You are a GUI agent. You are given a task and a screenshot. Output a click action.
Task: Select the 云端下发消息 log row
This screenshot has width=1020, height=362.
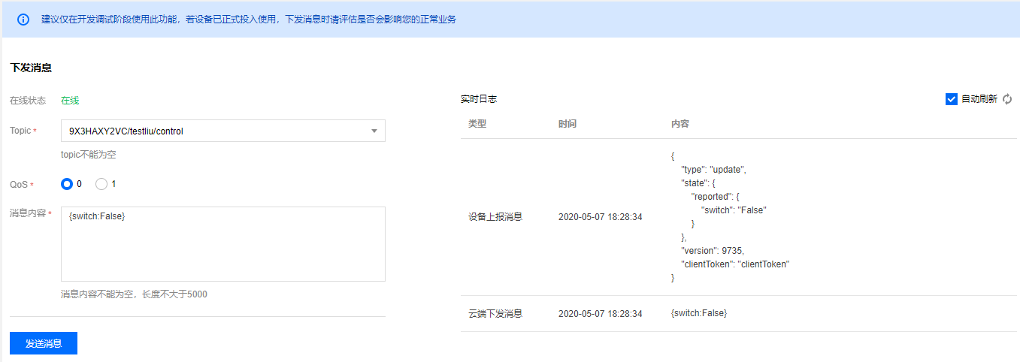[739, 314]
